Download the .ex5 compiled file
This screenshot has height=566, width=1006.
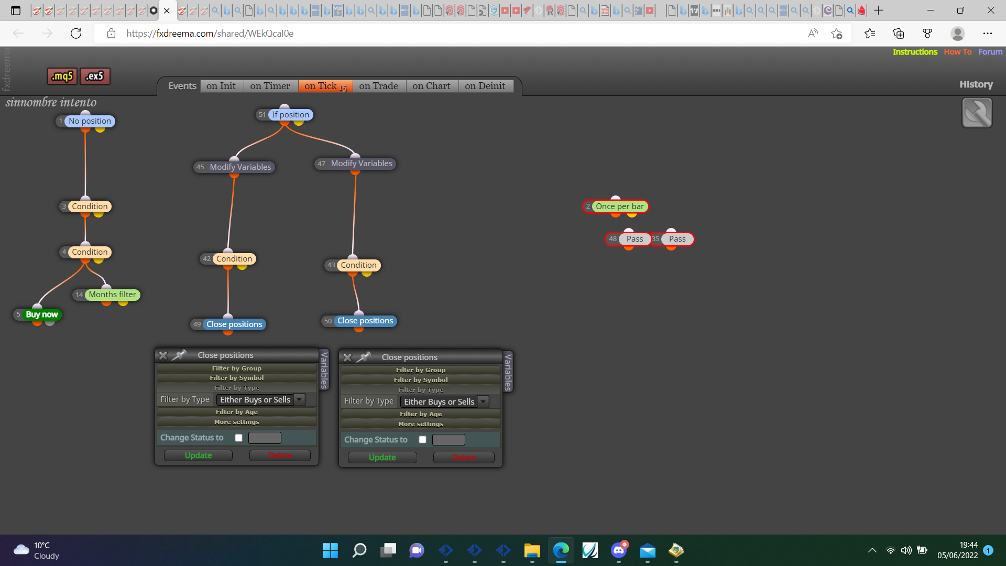(95, 77)
